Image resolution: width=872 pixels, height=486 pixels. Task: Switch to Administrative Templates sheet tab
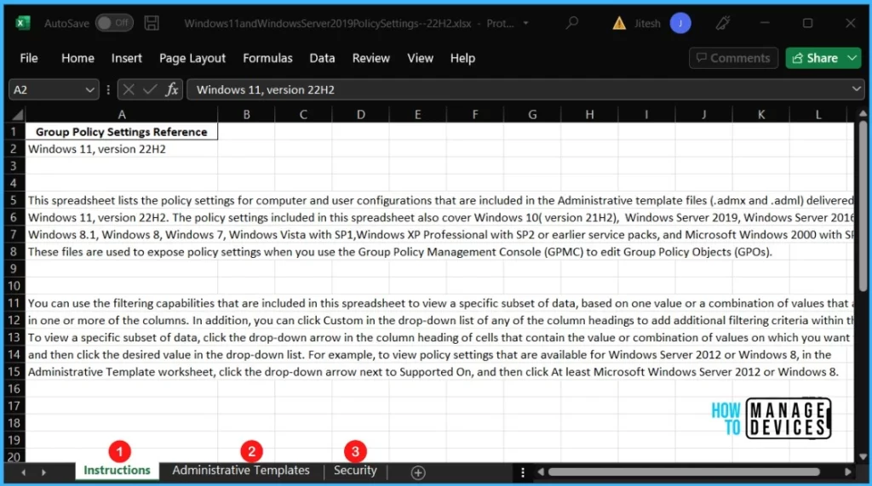241,471
